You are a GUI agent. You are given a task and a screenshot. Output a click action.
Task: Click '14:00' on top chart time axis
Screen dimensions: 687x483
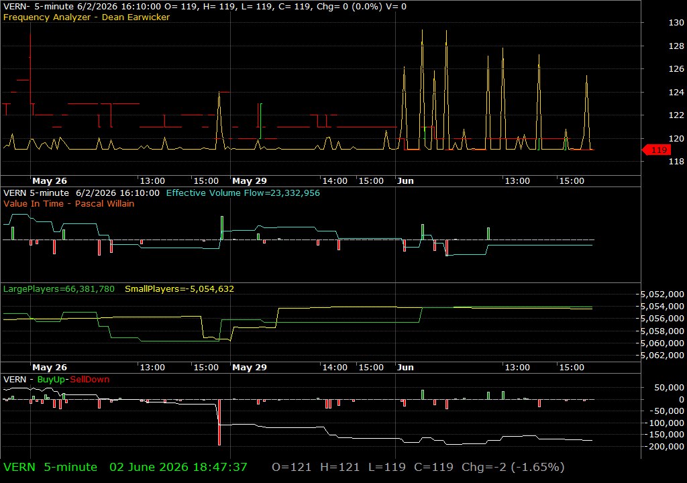tap(335, 181)
